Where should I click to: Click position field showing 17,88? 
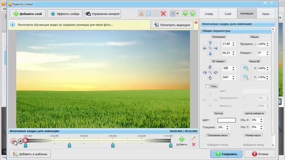click(227, 44)
